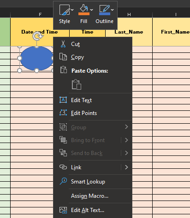This screenshot has height=218, width=190.
Task: Click the Edit Points icon
Action: 63,113
